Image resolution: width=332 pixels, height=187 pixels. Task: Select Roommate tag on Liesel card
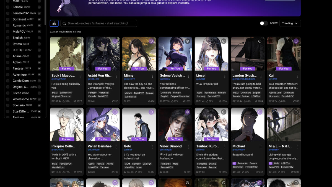tap(210, 93)
